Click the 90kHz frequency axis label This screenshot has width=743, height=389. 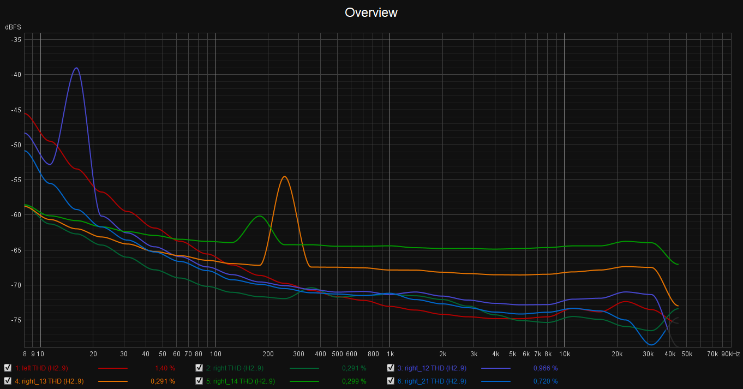pos(730,354)
